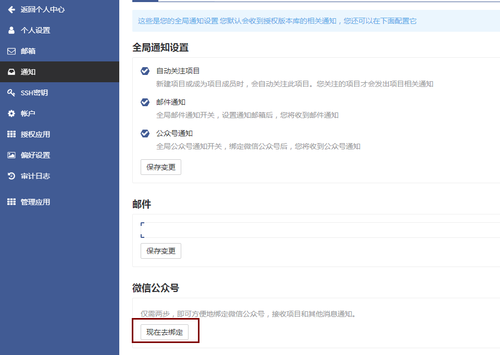This screenshot has height=355, width=500.
Task: Open 帐户 using the gear icon
Action: pyautogui.click(x=11, y=113)
